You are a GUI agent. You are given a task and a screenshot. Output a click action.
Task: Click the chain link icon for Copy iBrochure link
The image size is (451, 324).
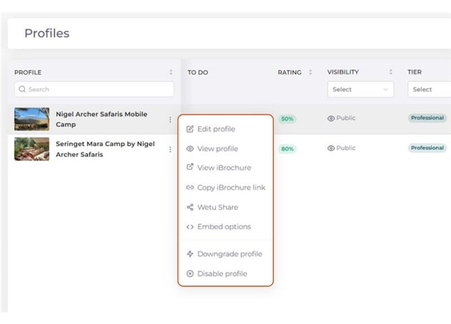[x=190, y=188]
